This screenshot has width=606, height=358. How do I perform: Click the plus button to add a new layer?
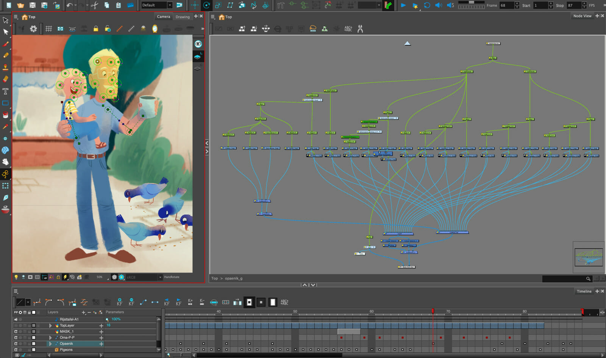click(83, 312)
